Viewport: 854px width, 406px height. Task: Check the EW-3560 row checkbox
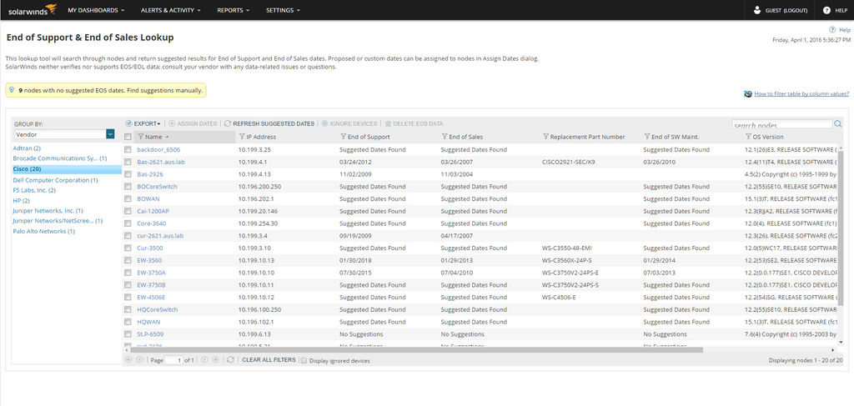[128, 260]
